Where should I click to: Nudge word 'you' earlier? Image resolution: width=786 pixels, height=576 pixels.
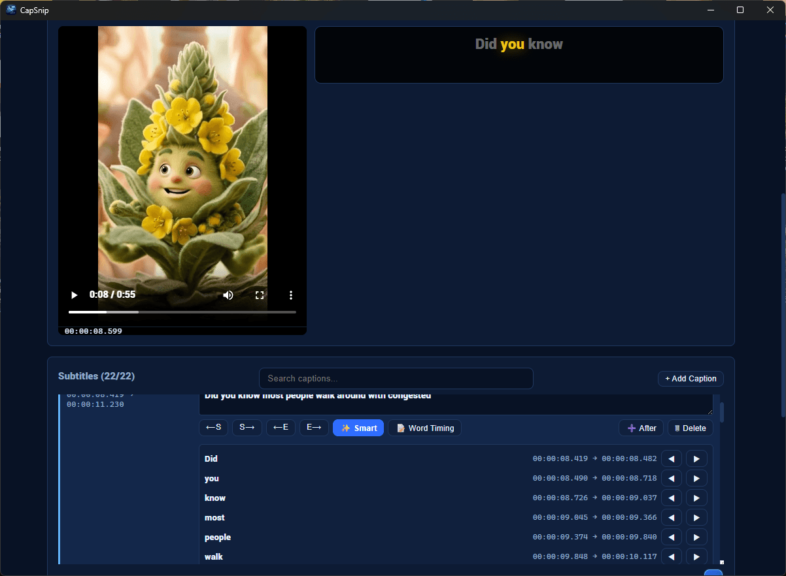click(x=672, y=479)
